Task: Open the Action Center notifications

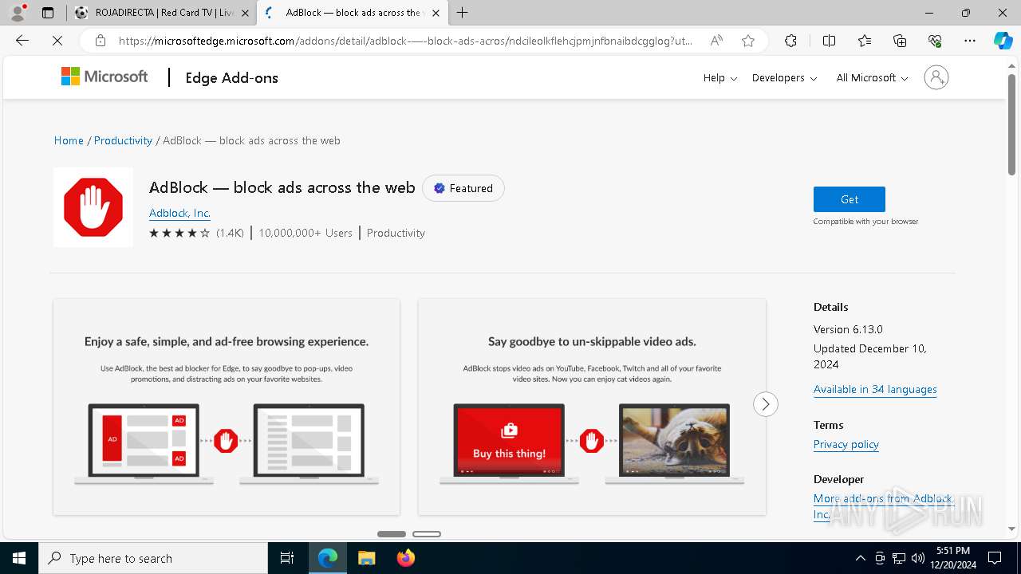Action: point(995,558)
